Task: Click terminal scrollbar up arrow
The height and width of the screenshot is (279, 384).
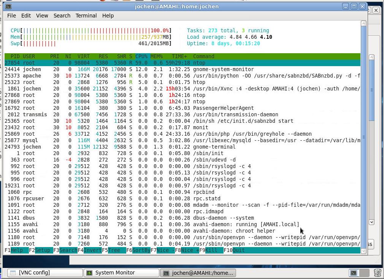Action: (x=363, y=24)
